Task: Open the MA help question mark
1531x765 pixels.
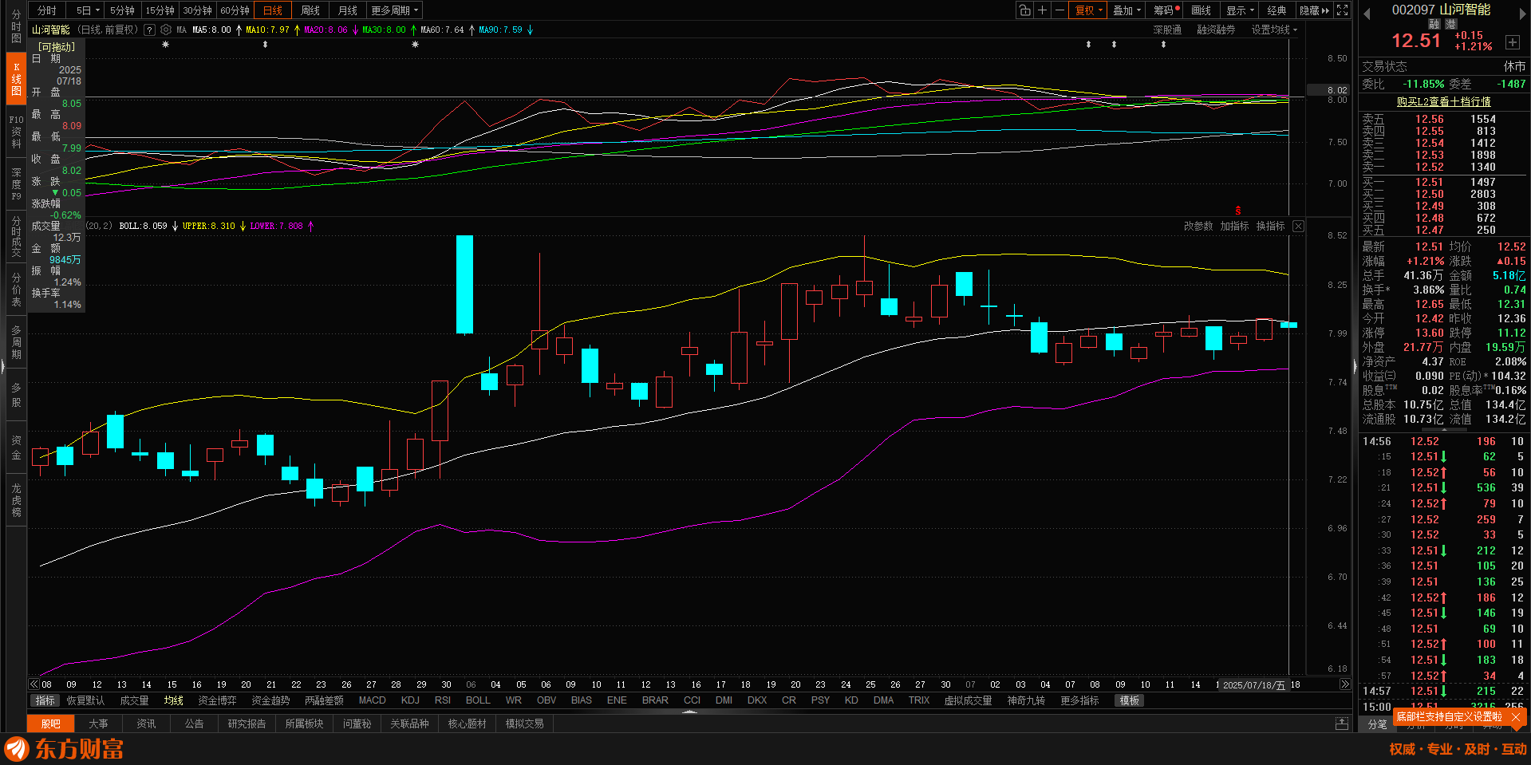Action: point(149,30)
